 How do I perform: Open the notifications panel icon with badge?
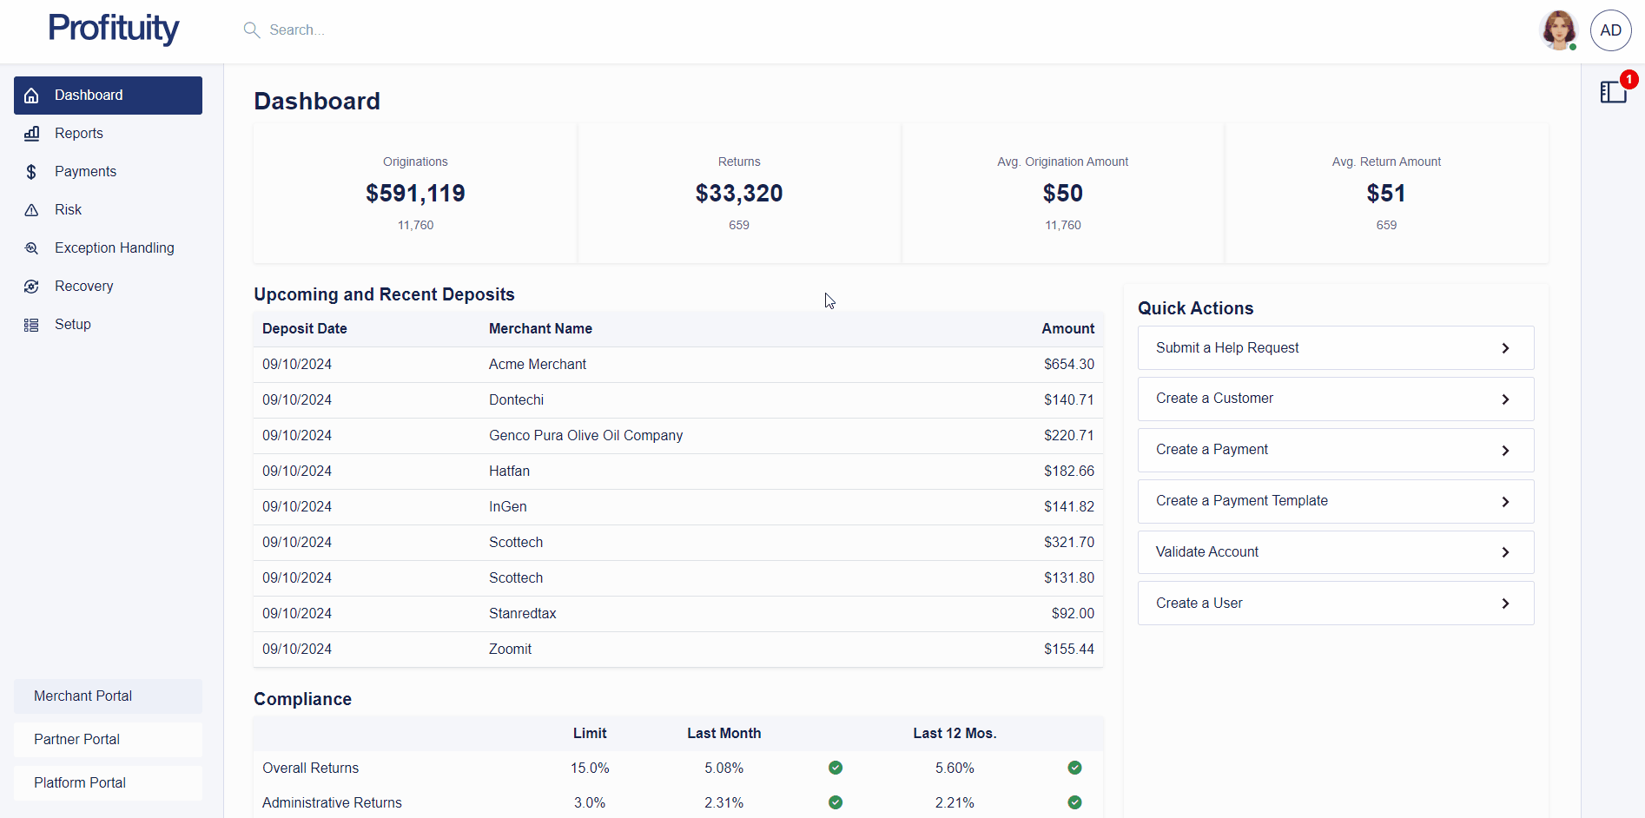point(1613,91)
